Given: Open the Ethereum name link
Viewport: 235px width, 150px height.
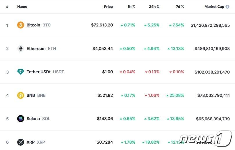Looking at the screenshot, I should click(36, 49).
